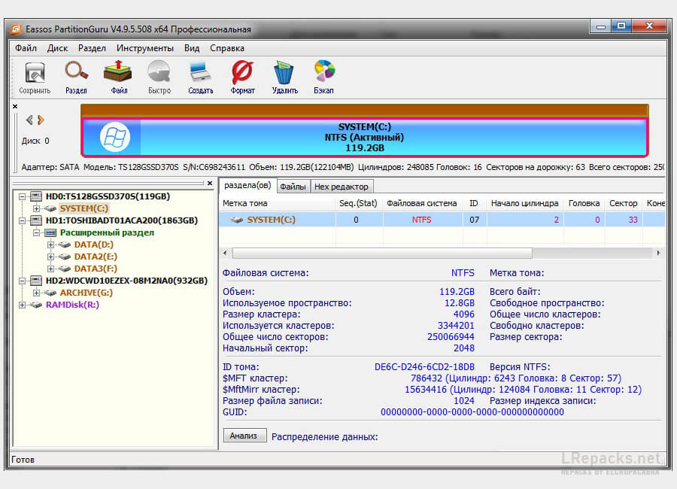Expand the HD2:WDCWD10EZEX disk node
This screenshot has width=677, height=489.
tap(23, 281)
